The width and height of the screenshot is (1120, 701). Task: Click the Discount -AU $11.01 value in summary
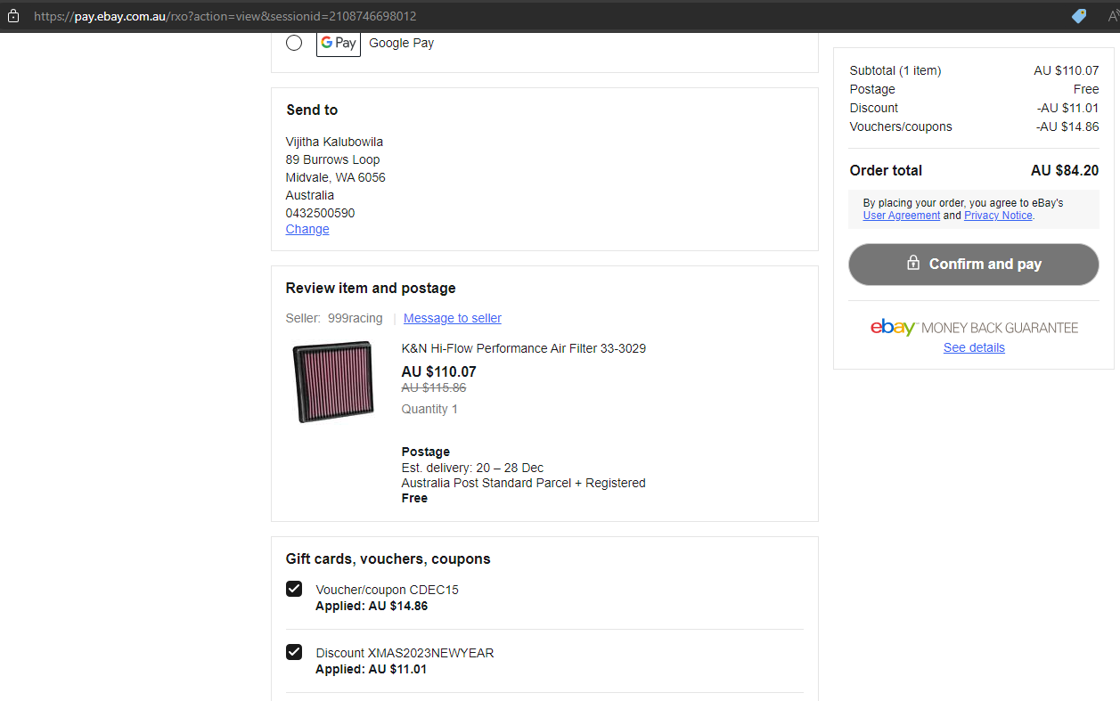(x=1067, y=108)
